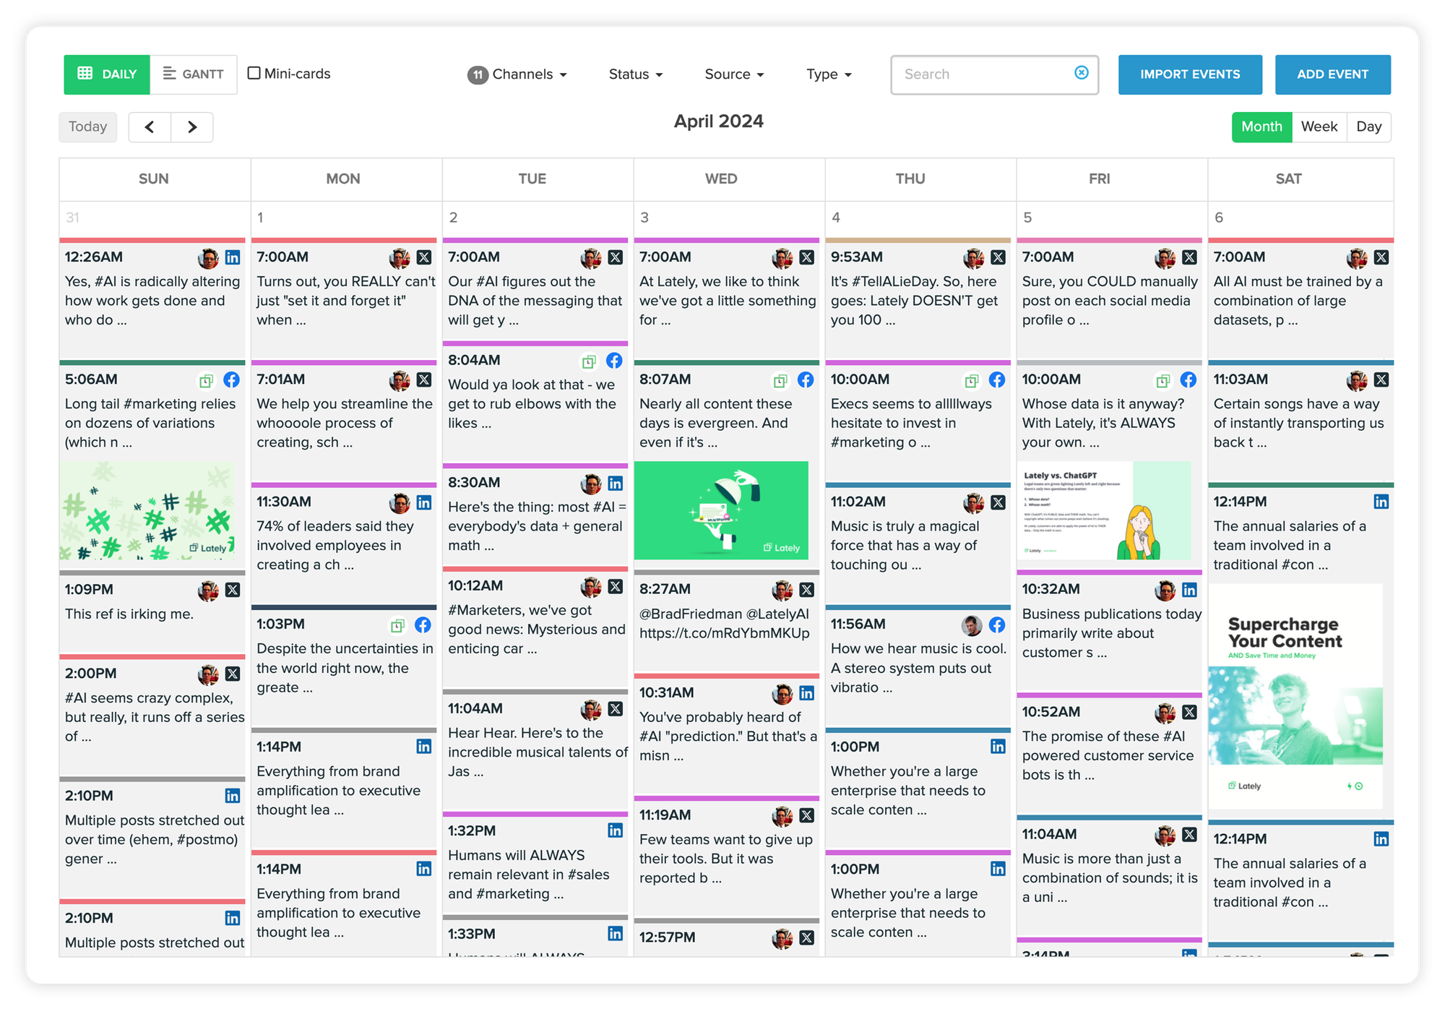Enable the Mini-cards checkbox
The image size is (1445, 1009).
click(x=254, y=73)
